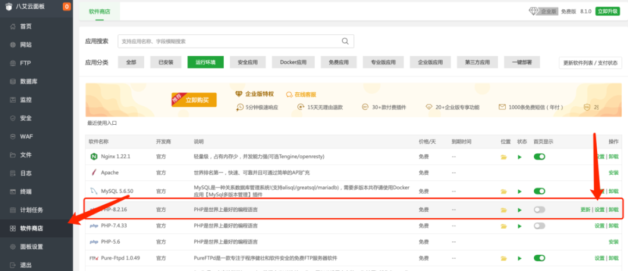This screenshot has height=271, width=628.
Task: Click the search magnifier icon
Action: coord(345,41)
